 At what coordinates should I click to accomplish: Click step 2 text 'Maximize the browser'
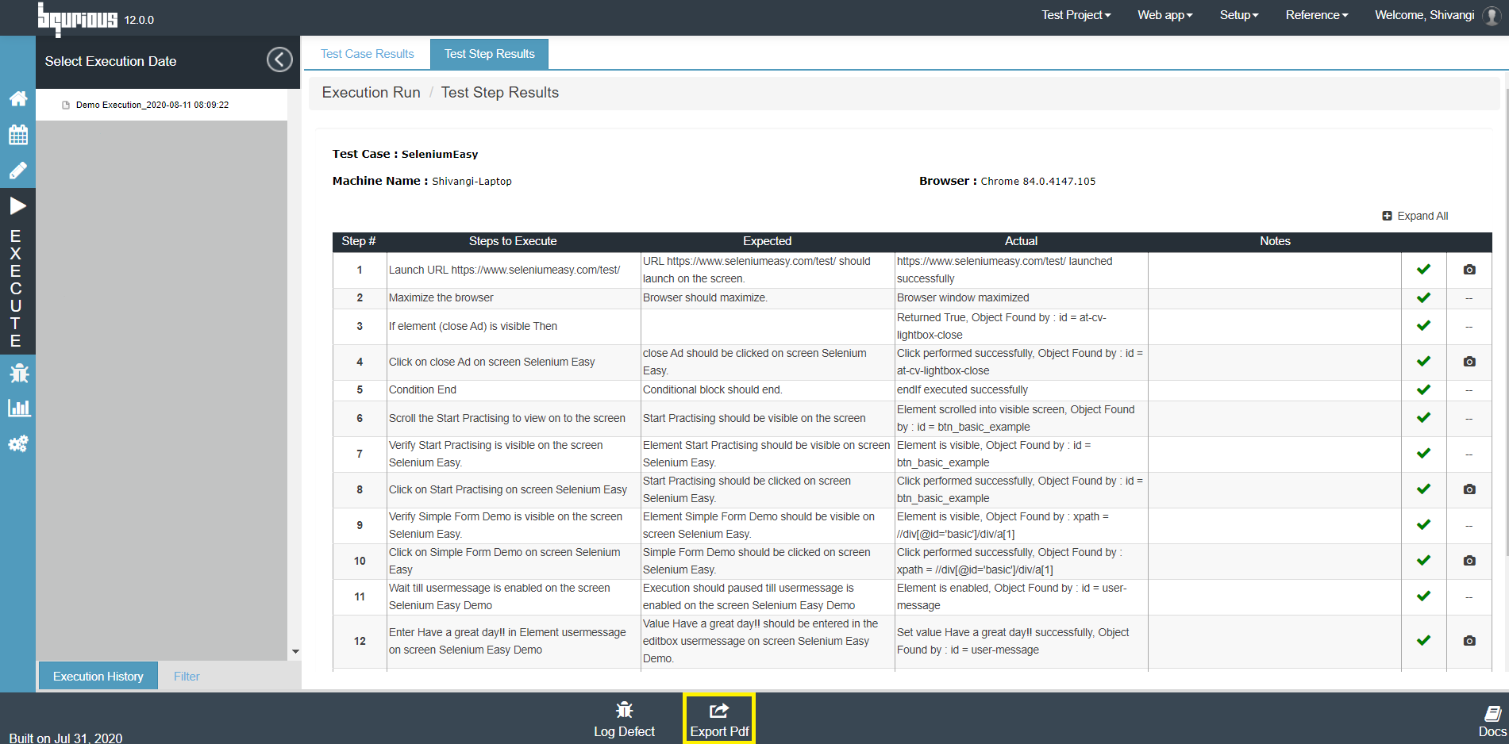441,298
